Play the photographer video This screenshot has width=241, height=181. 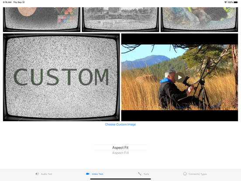(179, 77)
